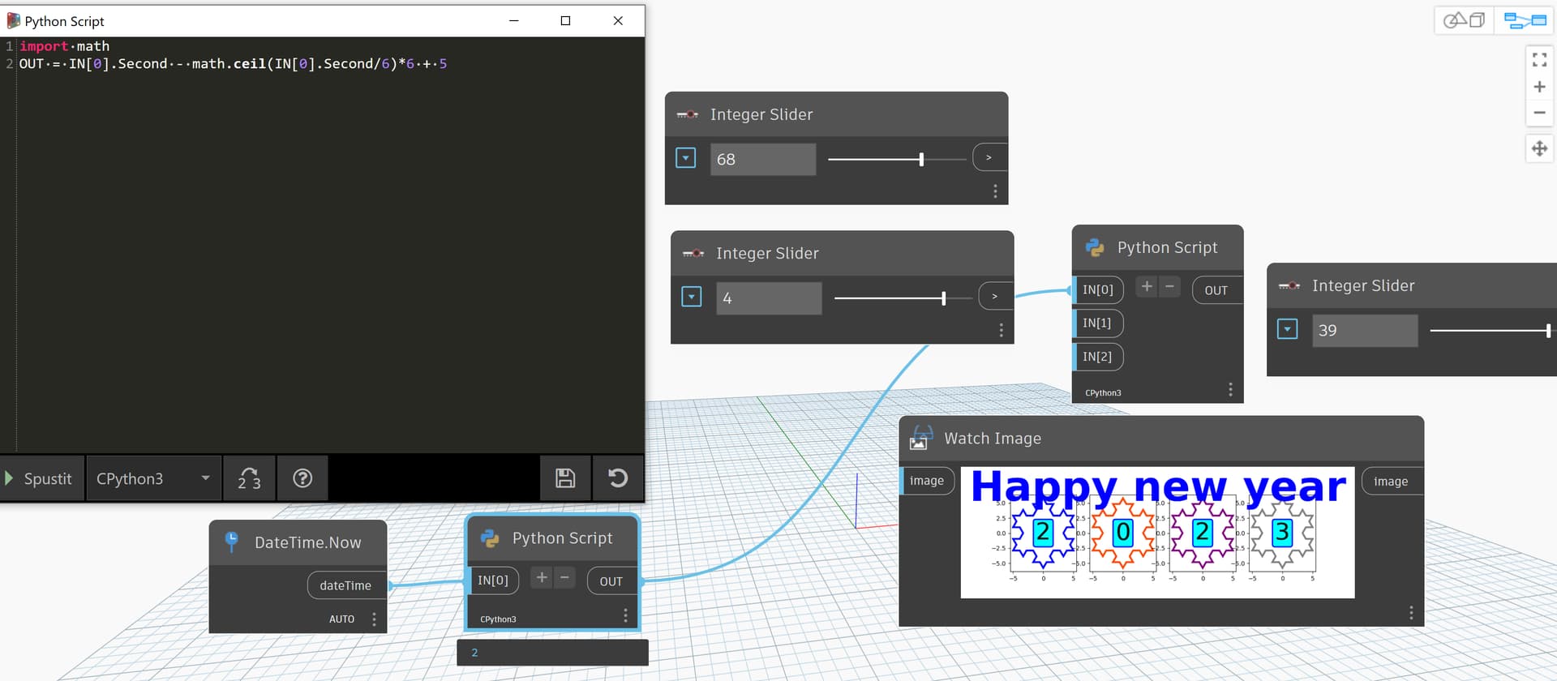Switch to the geometry background preview view
Viewport: 1557px width, 681px height.
click(x=1465, y=20)
